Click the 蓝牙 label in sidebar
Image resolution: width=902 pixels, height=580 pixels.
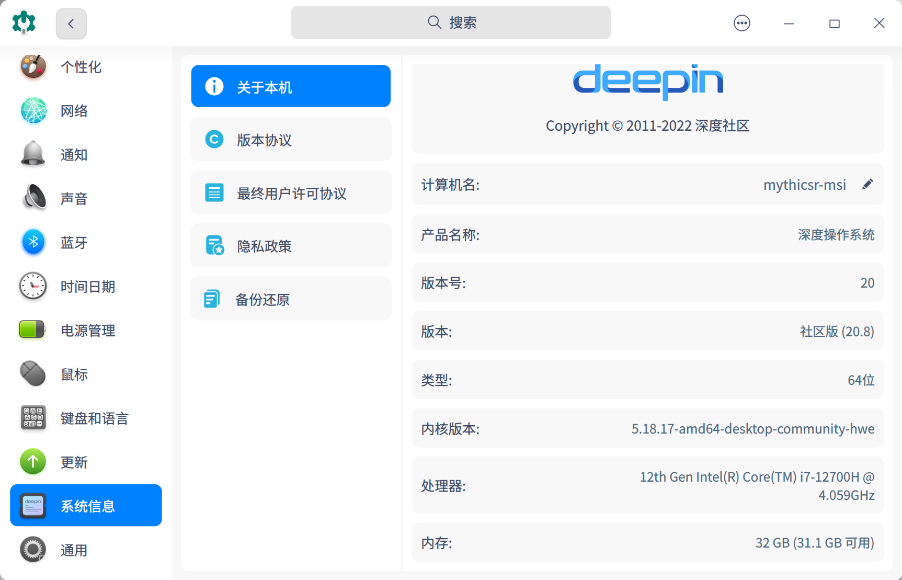pyautogui.click(x=74, y=243)
